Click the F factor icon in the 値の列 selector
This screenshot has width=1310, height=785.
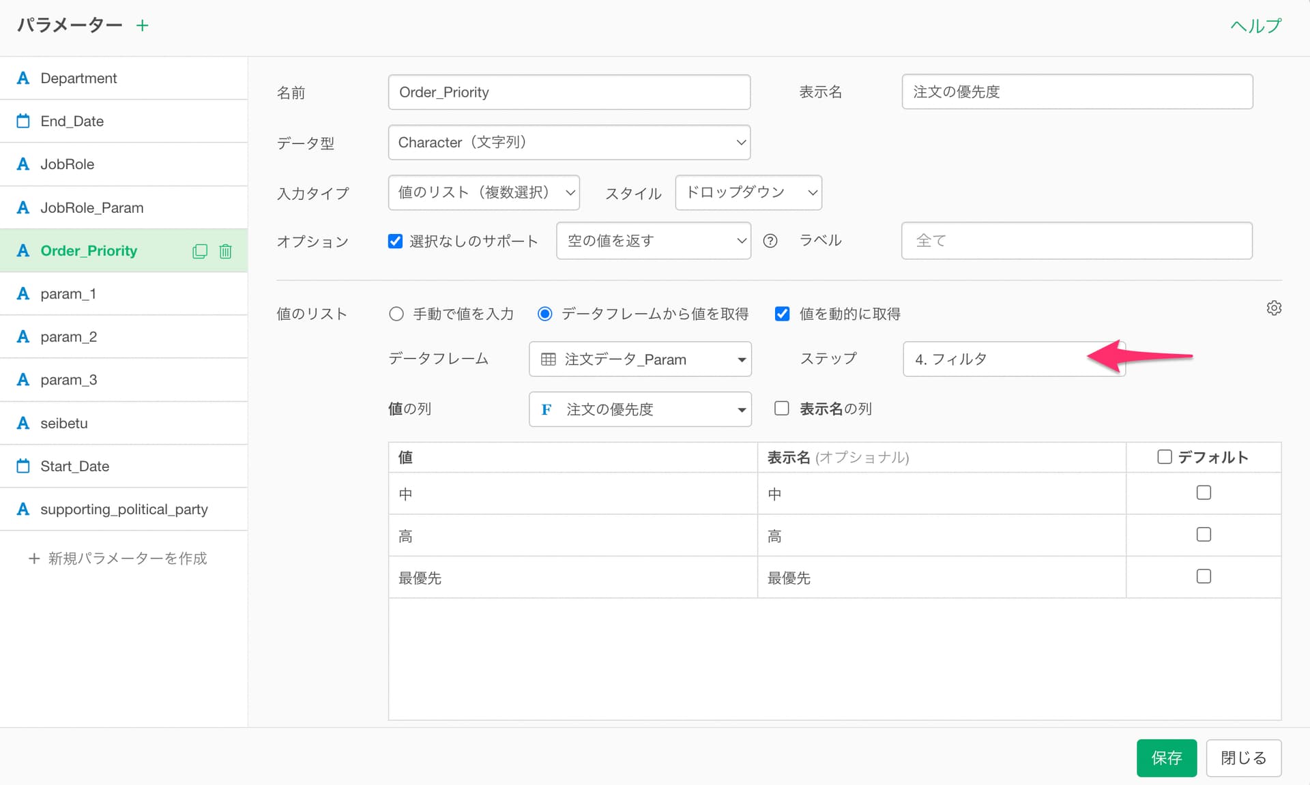pos(547,409)
